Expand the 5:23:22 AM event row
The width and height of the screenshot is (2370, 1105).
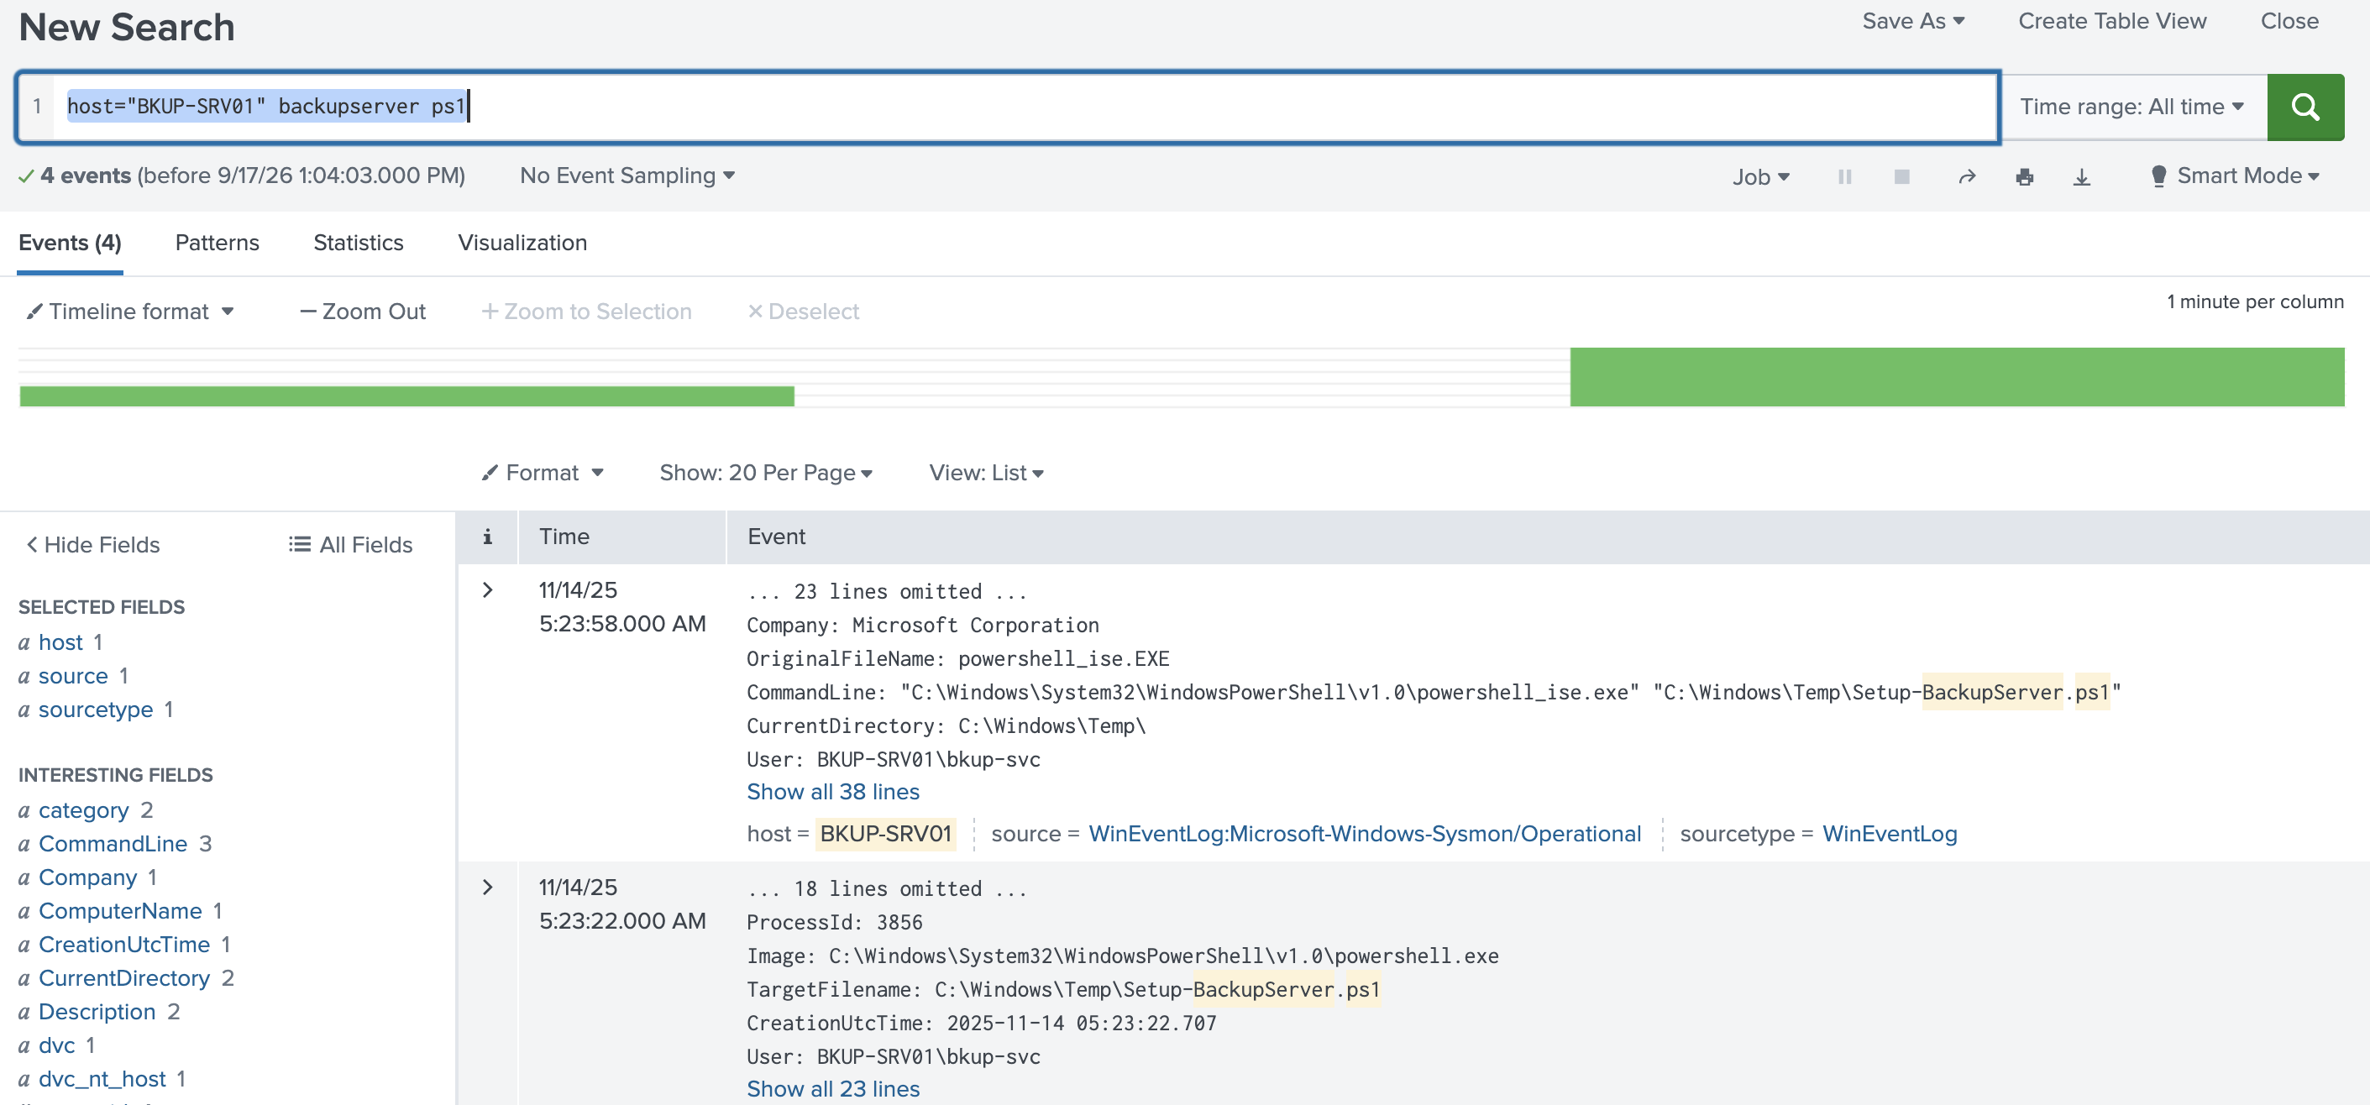(488, 887)
